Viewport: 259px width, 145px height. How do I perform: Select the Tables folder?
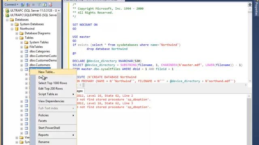click(29, 38)
